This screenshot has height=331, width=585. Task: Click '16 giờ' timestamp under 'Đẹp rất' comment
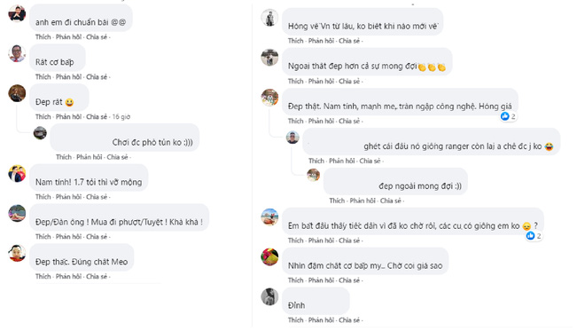point(121,116)
